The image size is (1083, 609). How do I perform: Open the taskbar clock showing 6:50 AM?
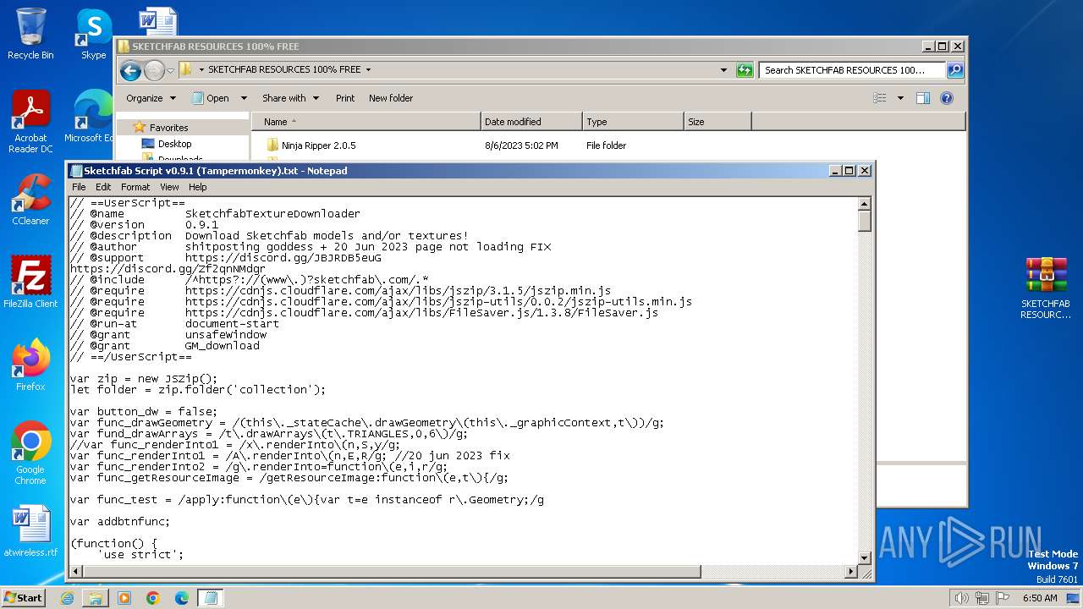click(x=1040, y=598)
